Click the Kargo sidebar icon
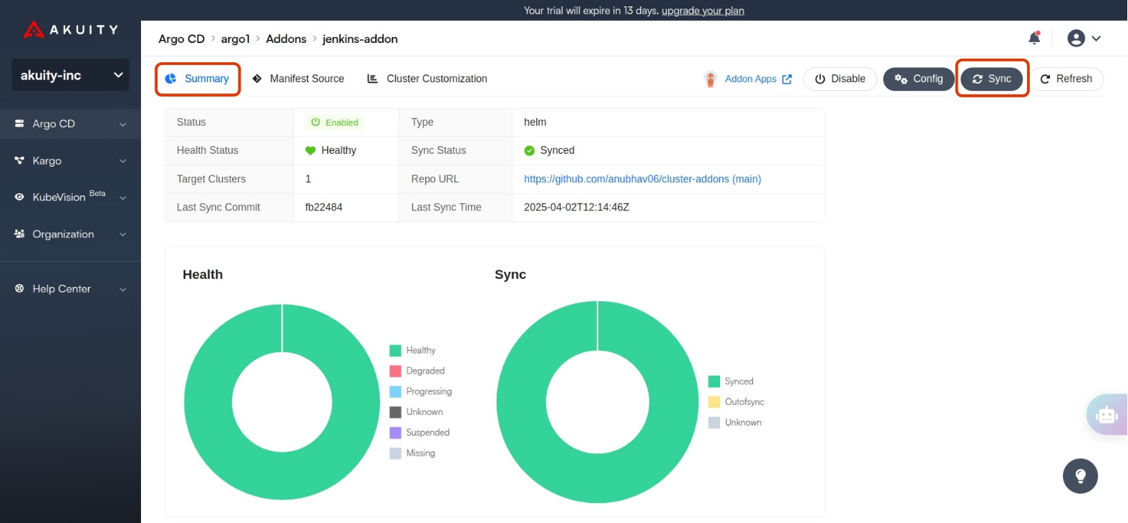 (19, 160)
